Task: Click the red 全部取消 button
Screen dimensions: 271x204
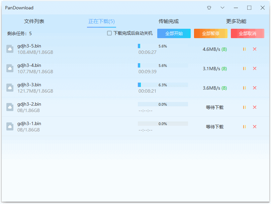Action: coord(248,33)
